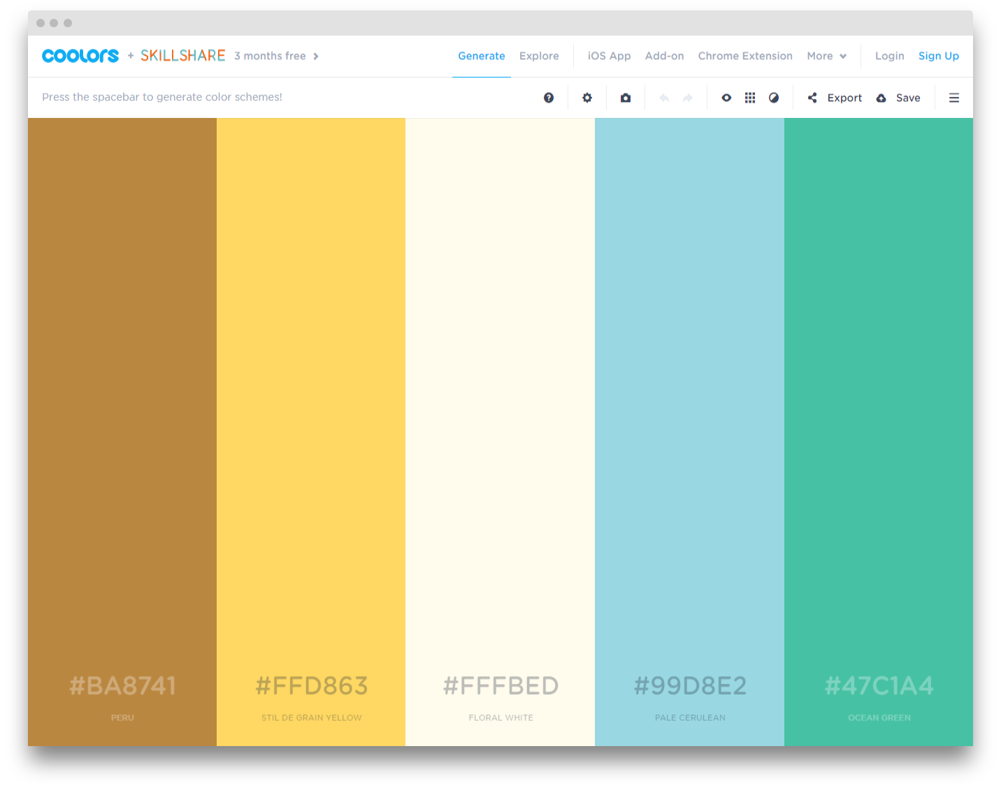Viewport: 1001px width, 795px height.
Task: Open the grid view icon
Action: point(750,98)
